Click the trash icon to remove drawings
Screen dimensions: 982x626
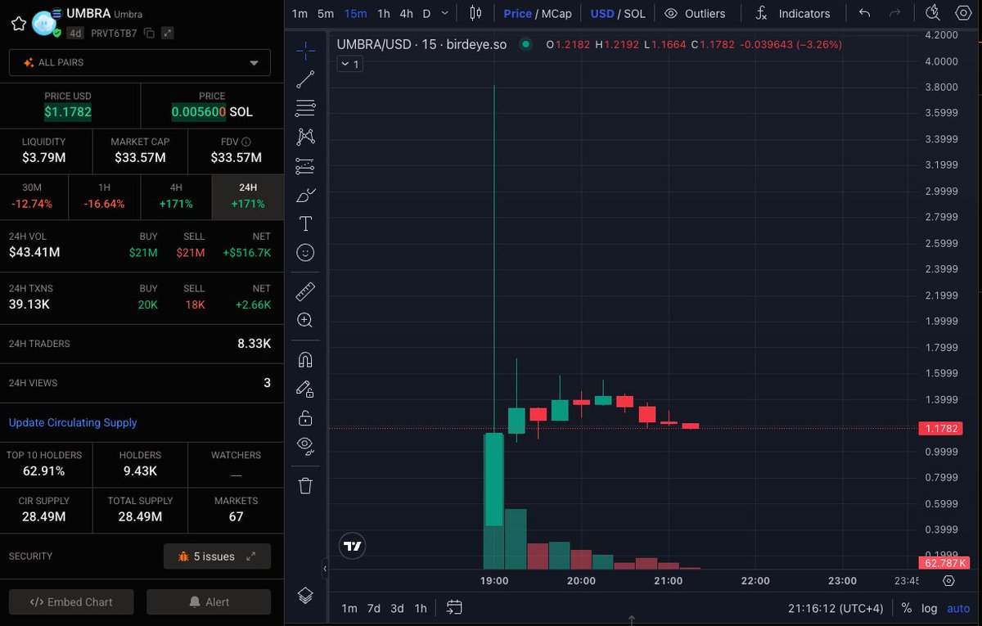point(305,486)
